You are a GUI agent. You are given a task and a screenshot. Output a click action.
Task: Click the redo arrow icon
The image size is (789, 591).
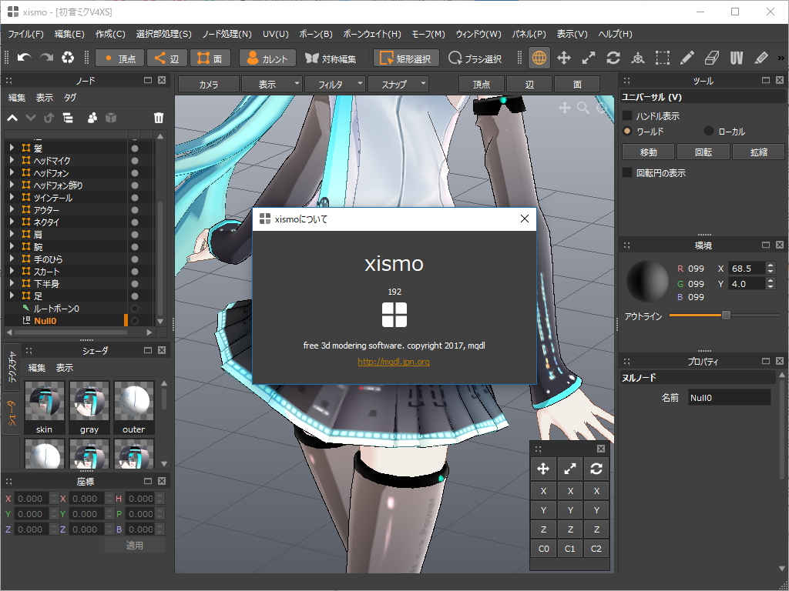tap(46, 58)
